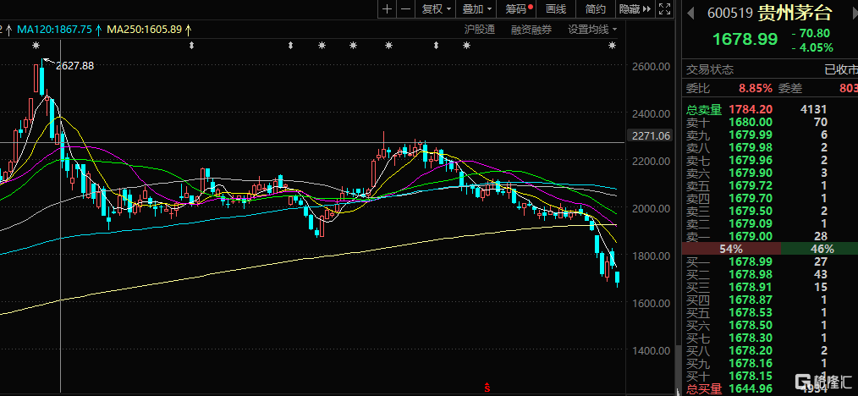
Task: Select the 卖七 1679.96 ask row
Action: click(769, 160)
